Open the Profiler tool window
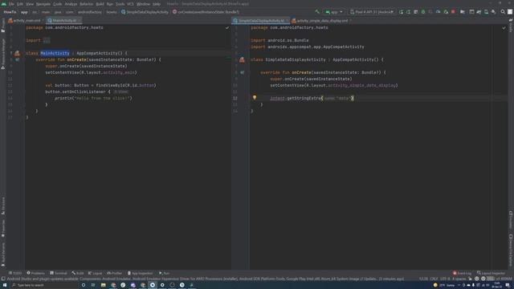The image size is (514, 289). tap(114, 273)
